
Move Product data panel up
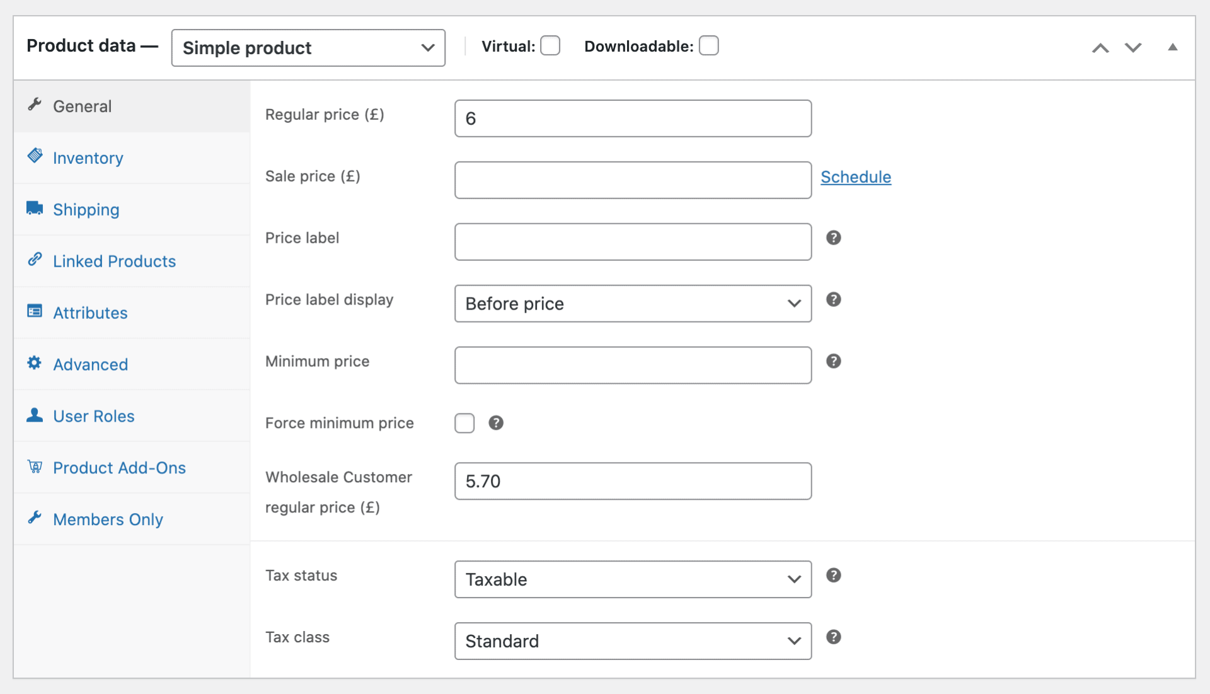point(1100,48)
